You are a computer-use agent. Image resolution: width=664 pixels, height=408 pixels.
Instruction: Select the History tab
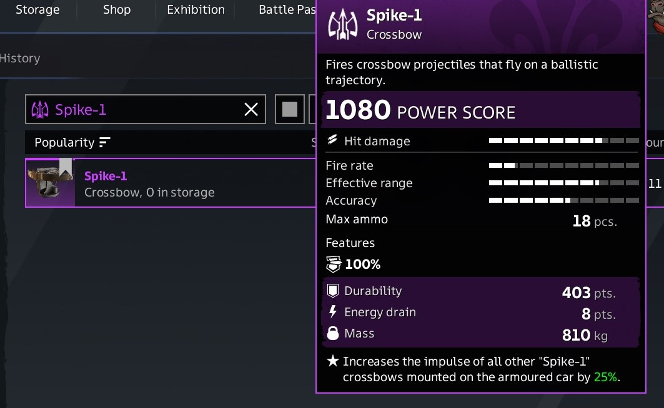[x=20, y=58]
